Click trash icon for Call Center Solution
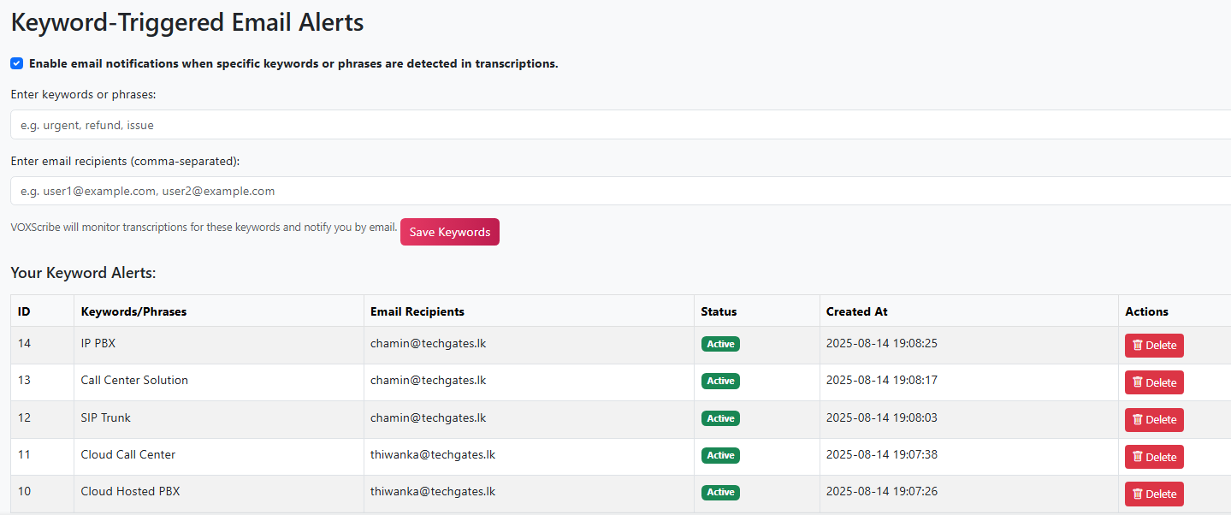Viewport: 1231px width, 515px height. tap(1138, 382)
